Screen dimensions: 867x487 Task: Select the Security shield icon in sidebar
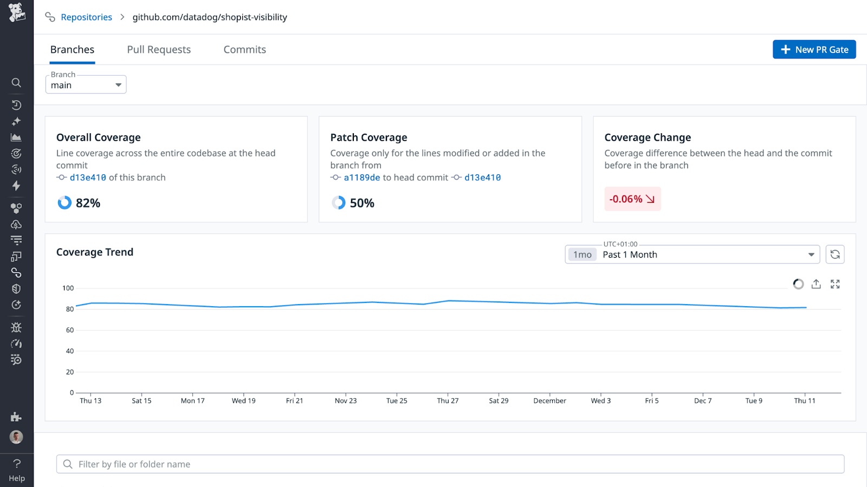click(x=16, y=288)
